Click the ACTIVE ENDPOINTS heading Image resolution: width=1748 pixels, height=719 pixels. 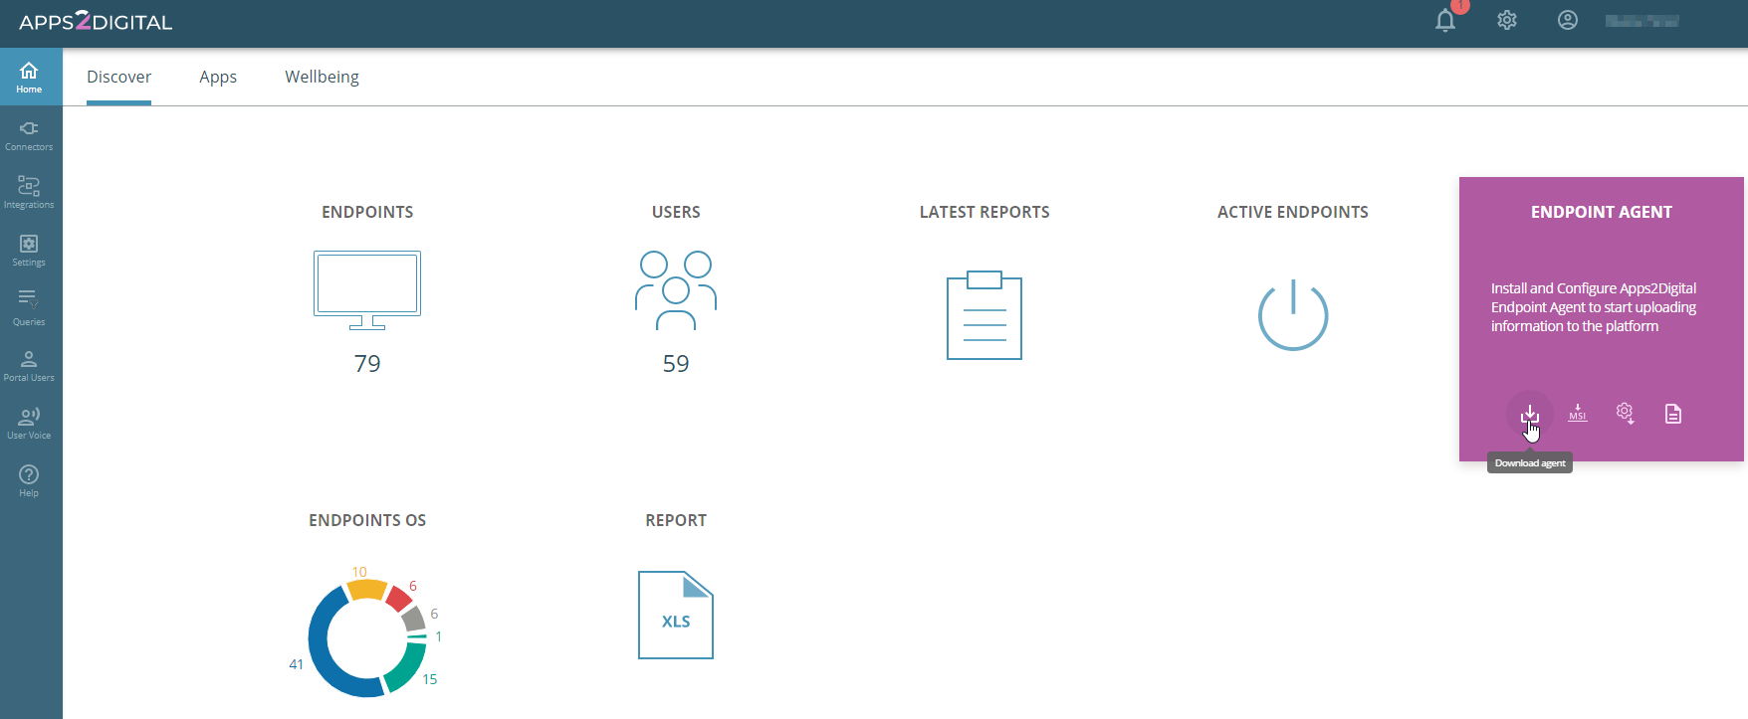(x=1293, y=212)
